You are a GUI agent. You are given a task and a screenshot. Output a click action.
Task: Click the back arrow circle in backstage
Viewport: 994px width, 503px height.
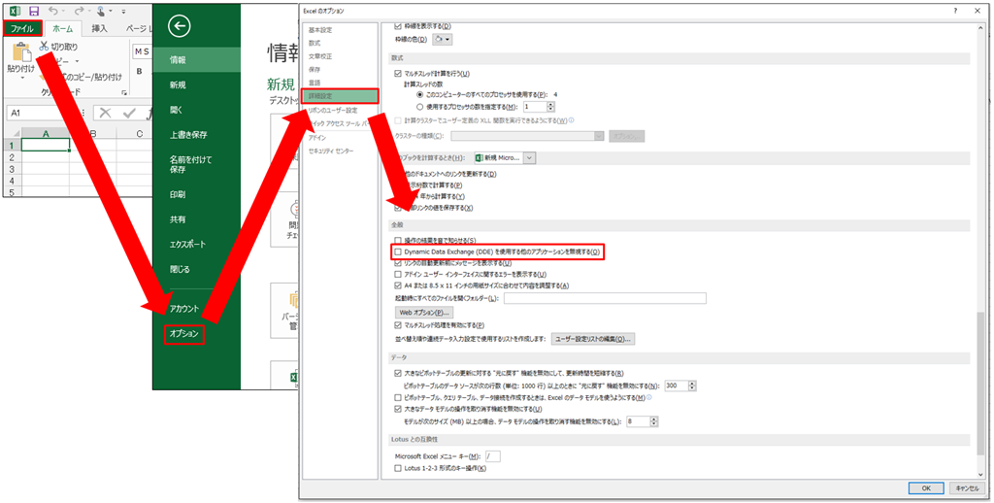click(180, 26)
